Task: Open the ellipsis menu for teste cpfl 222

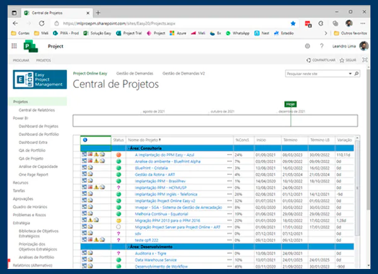Action: (229, 240)
